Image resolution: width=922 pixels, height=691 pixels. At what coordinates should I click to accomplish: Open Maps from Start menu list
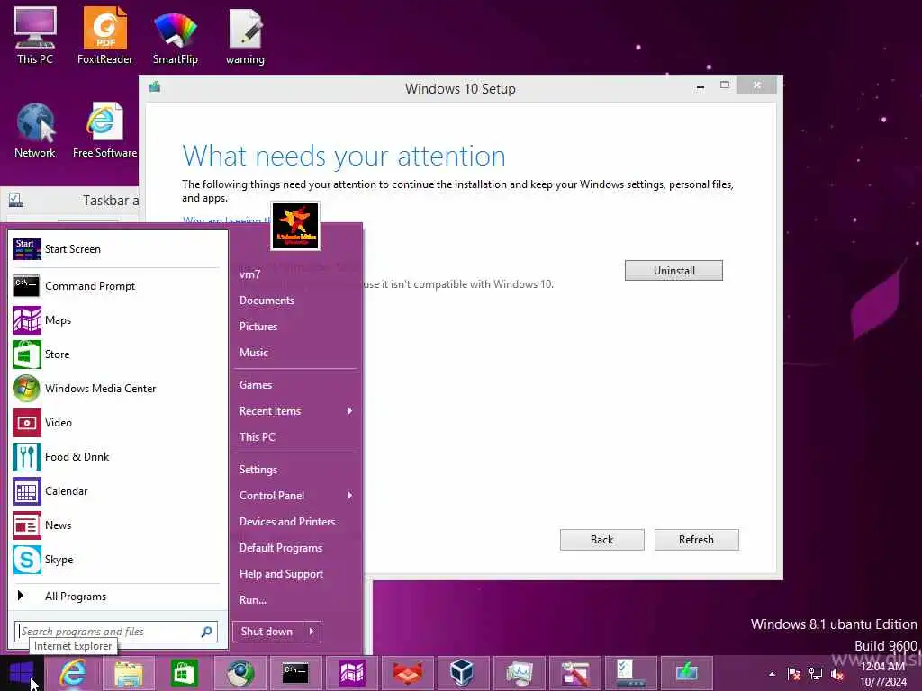coord(116,320)
